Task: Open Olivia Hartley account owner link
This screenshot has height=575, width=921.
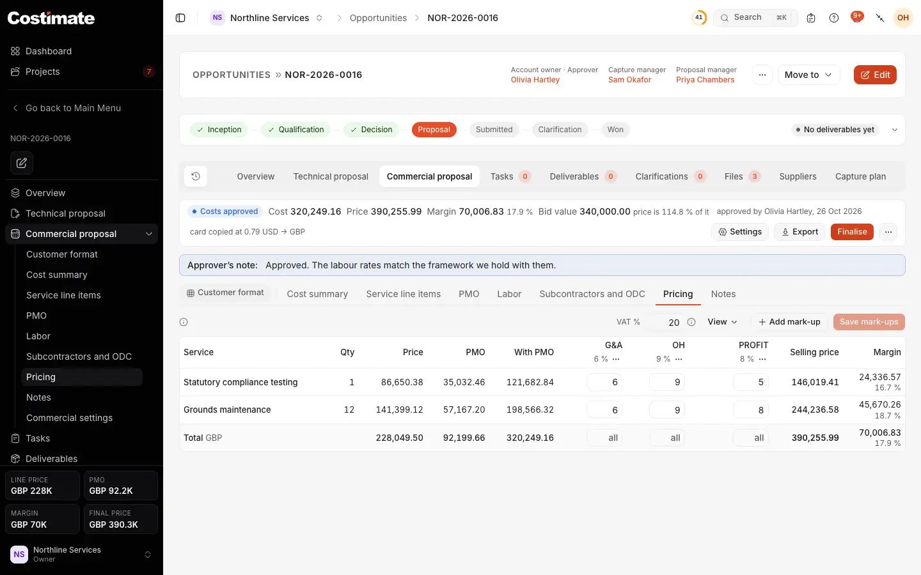Action: click(535, 80)
